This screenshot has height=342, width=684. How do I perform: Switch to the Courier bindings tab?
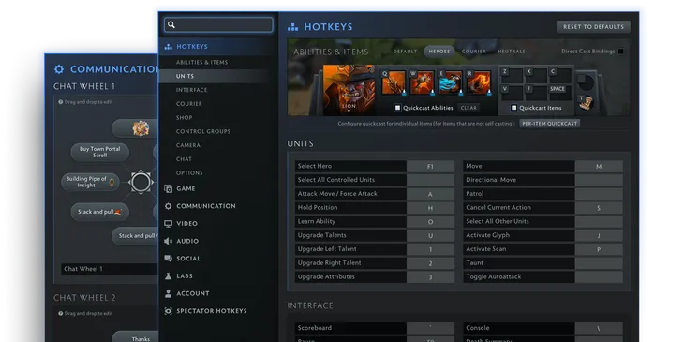(x=474, y=52)
